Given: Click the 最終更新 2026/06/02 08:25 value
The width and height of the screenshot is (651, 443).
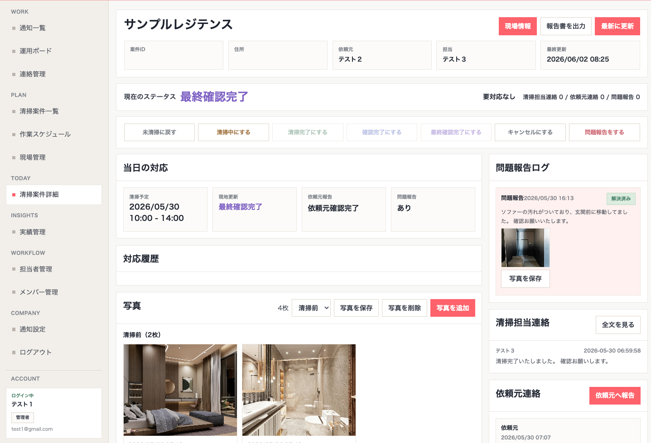Looking at the screenshot, I should [578, 59].
